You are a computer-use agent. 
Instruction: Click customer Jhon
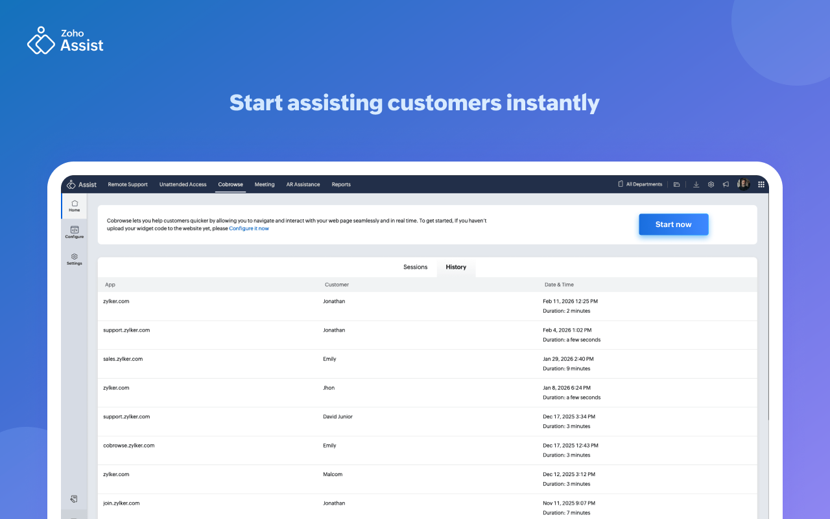point(329,388)
